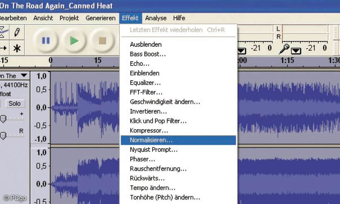Screen dimensions: 340x204
Task: Select the Multi-tool asterisk icon
Action: pos(18,48)
